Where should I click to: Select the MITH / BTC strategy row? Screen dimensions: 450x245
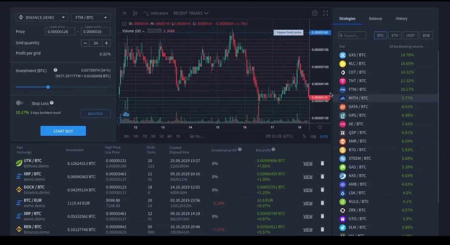[x=386, y=98]
